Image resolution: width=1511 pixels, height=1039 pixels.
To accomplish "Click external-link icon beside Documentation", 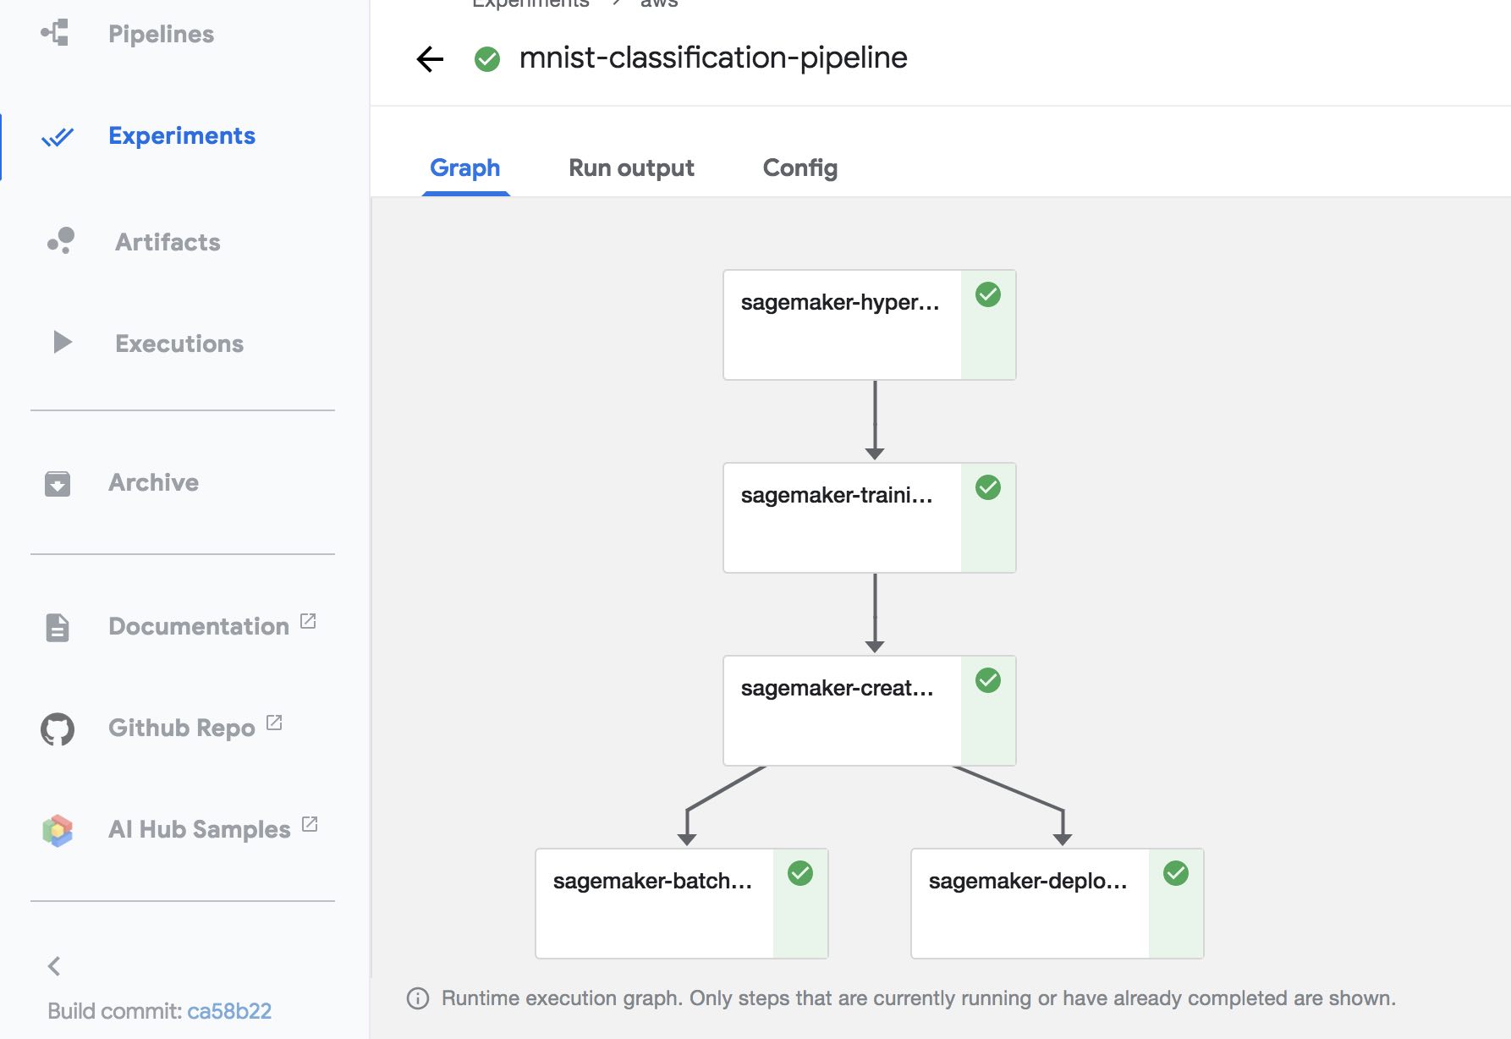I will tap(308, 621).
